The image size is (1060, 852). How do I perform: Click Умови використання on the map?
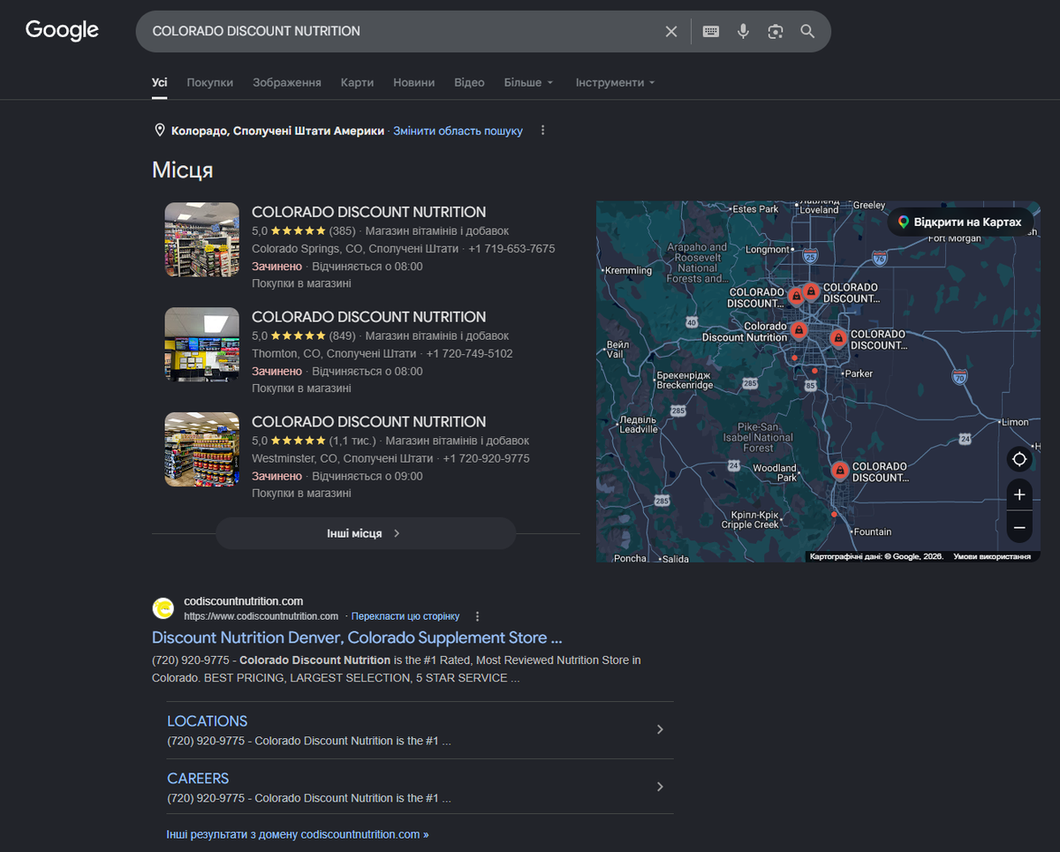click(x=992, y=557)
